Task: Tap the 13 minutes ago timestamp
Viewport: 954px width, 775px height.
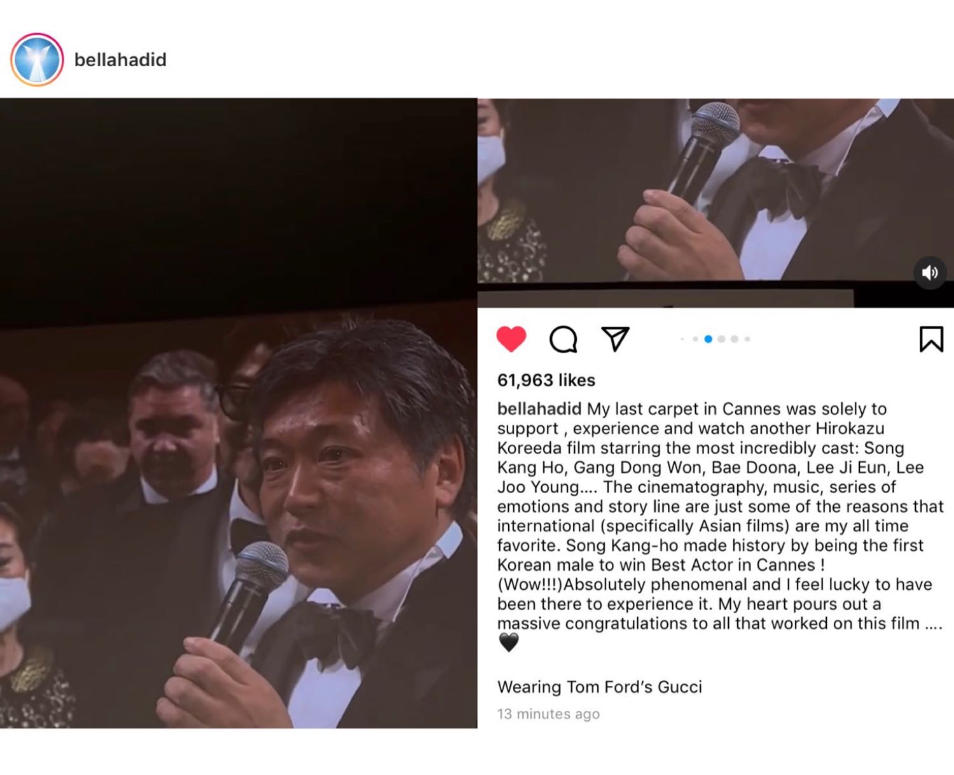Action: tap(548, 714)
